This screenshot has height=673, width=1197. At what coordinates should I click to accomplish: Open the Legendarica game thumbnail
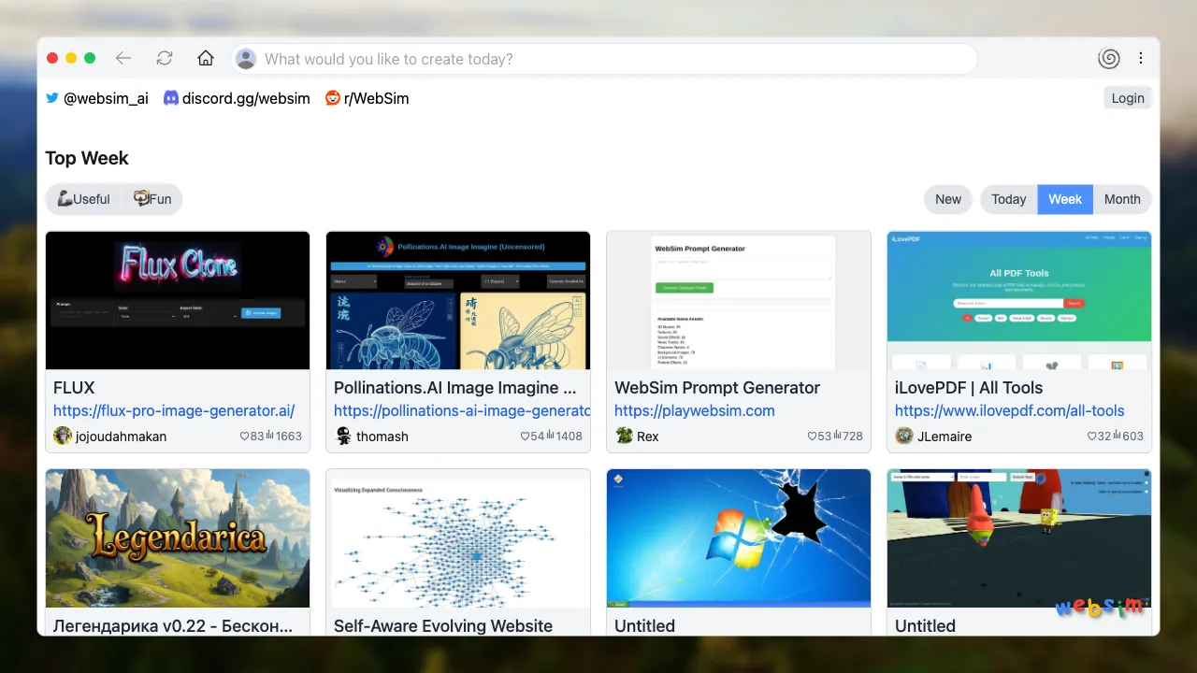coord(178,538)
